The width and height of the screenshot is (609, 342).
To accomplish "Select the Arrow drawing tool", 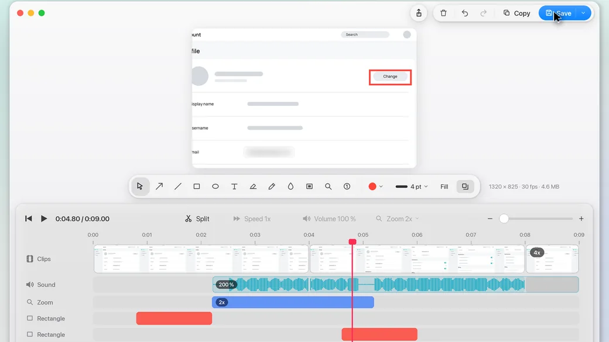I will pos(159,186).
